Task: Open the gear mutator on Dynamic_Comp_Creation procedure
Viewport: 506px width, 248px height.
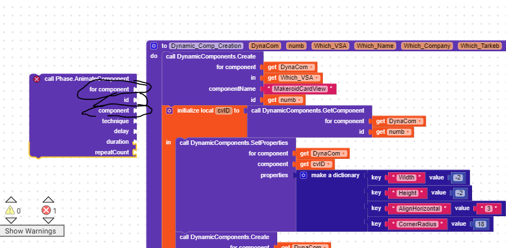Action: [x=154, y=46]
